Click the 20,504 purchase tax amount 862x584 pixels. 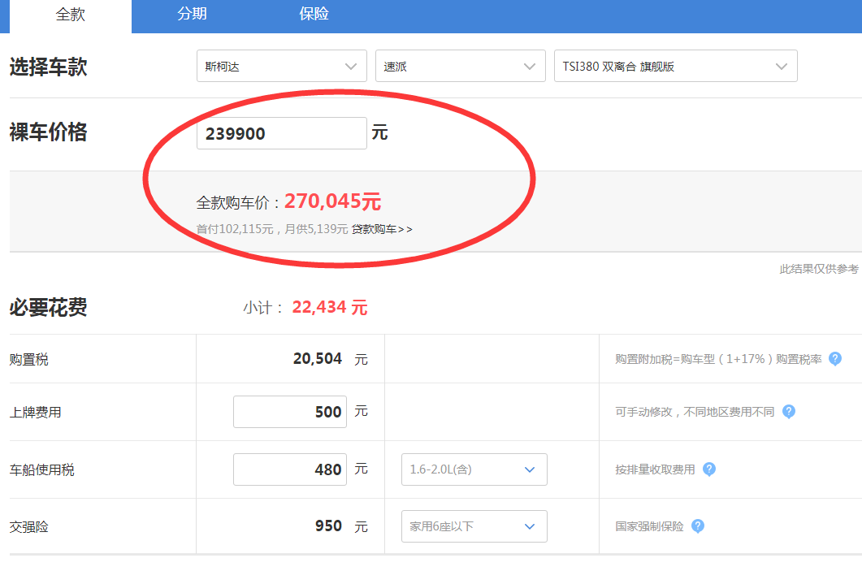(x=317, y=359)
